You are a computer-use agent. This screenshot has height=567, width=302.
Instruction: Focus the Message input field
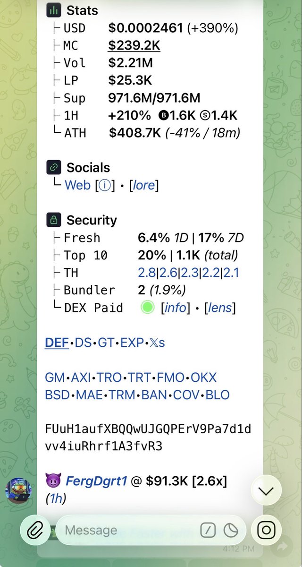(127, 531)
